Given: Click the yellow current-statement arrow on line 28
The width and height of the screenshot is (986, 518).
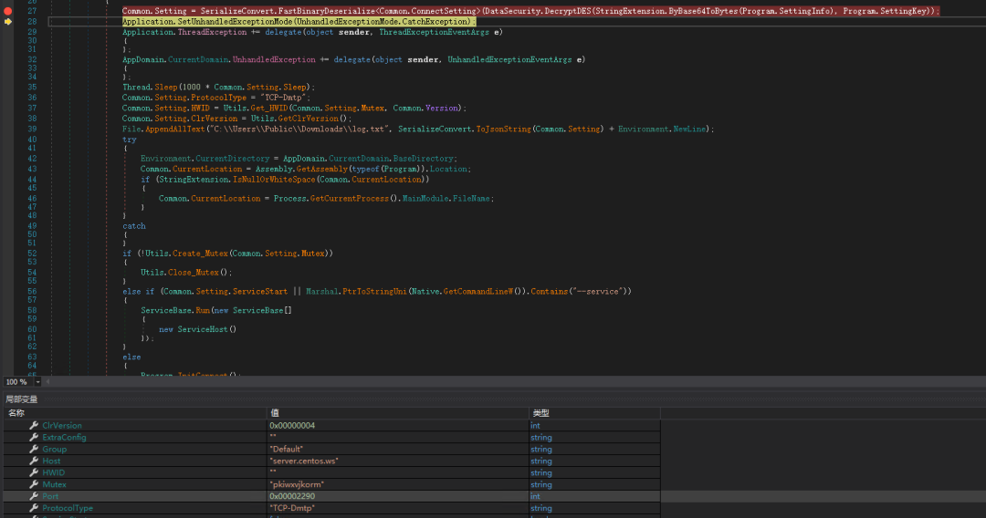Looking at the screenshot, I should coord(7,21).
